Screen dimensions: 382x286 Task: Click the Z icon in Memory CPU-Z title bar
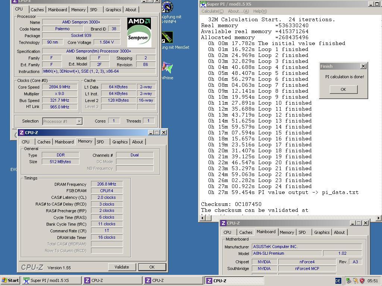(x=21, y=133)
